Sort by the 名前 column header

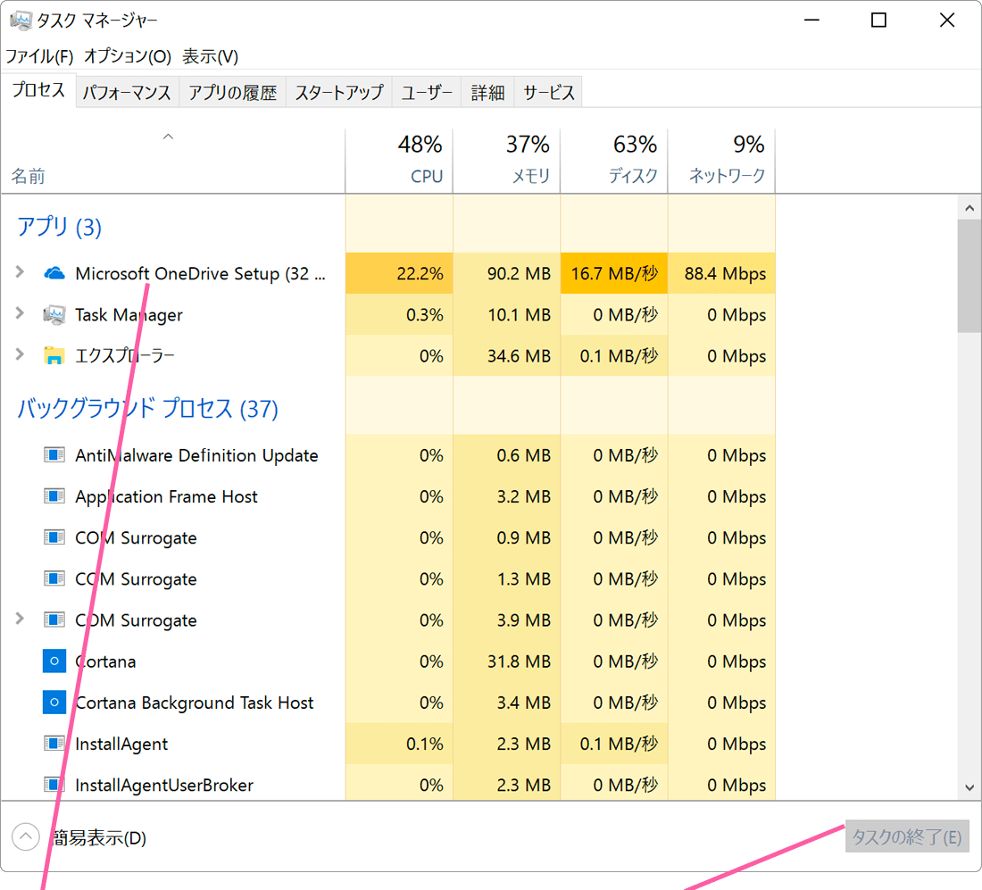tap(173, 162)
